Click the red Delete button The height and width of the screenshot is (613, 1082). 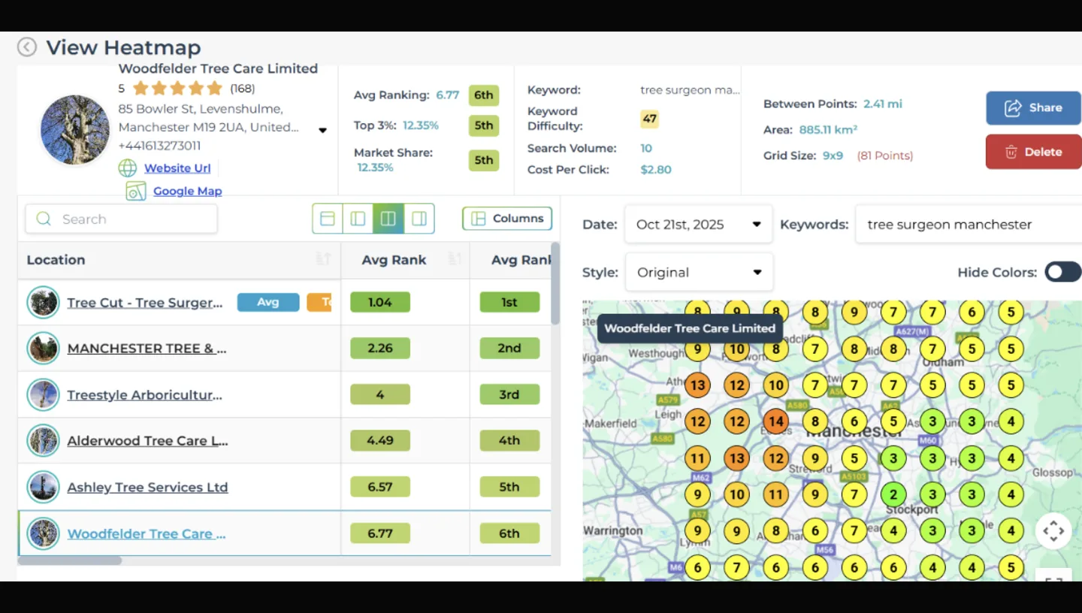pos(1033,152)
